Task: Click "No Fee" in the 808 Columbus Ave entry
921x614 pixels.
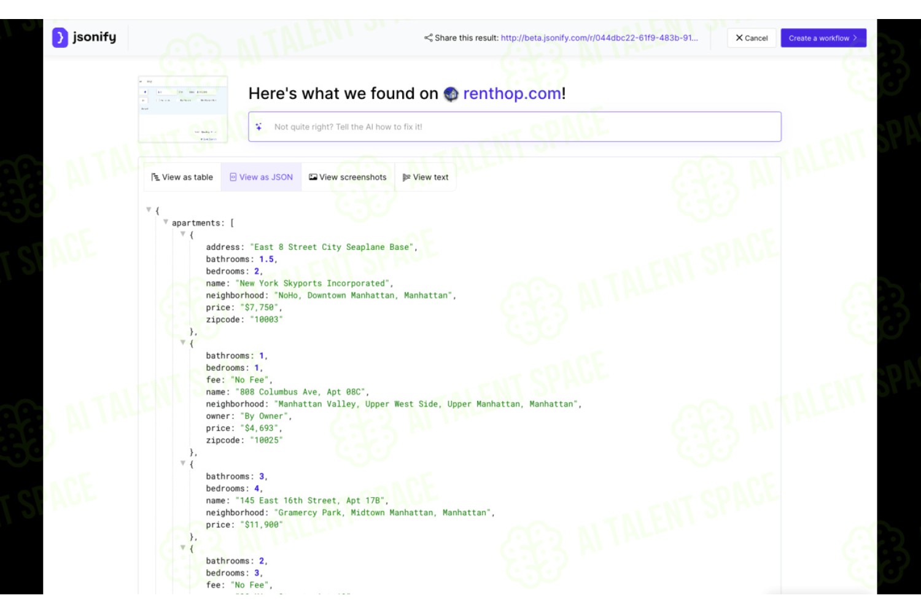Action: click(250, 380)
